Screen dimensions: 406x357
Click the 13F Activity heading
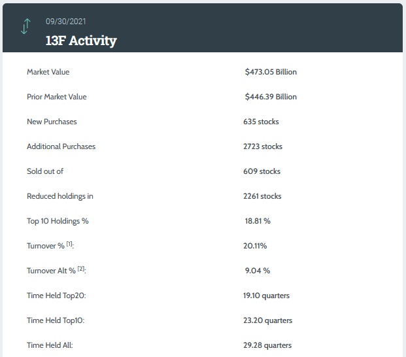tap(81, 41)
